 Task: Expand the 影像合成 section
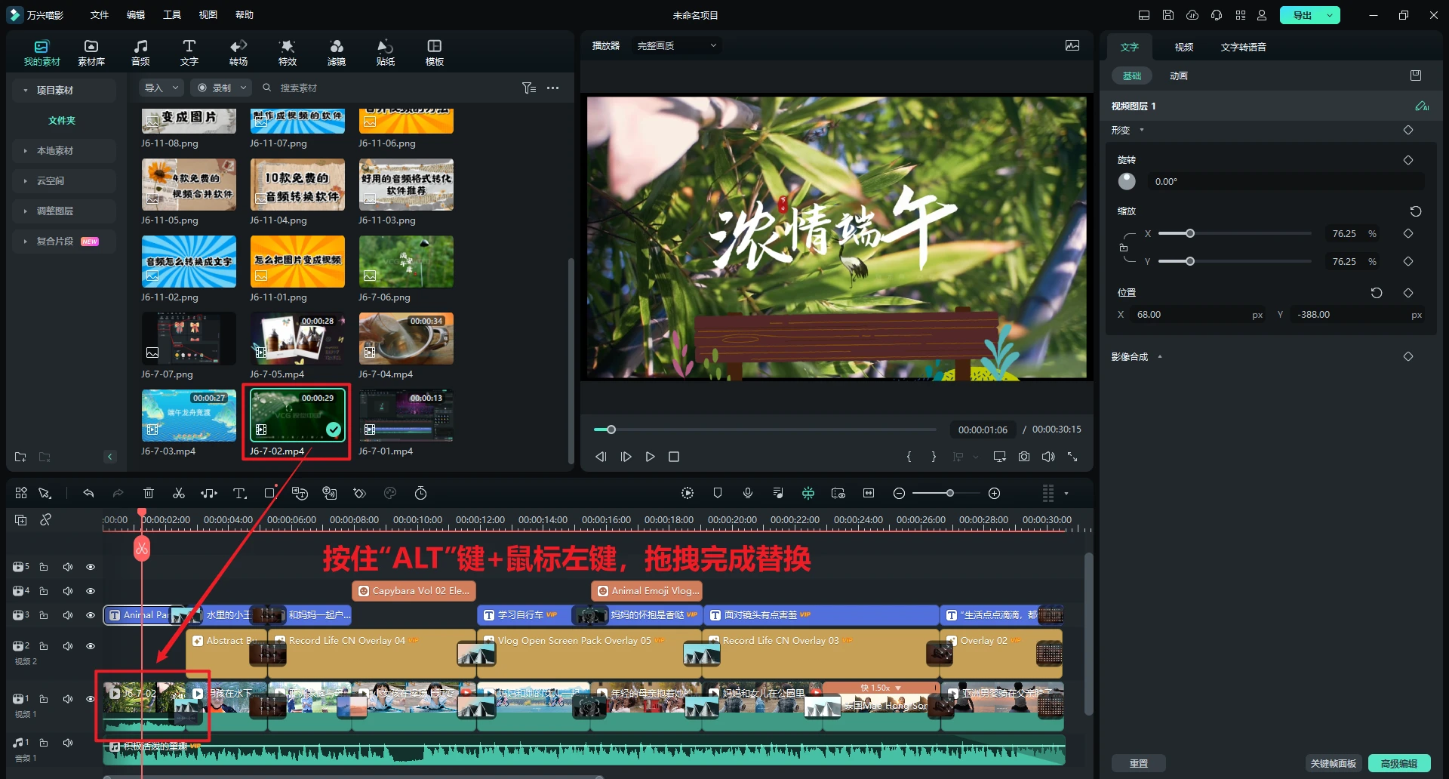point(1160,357)
